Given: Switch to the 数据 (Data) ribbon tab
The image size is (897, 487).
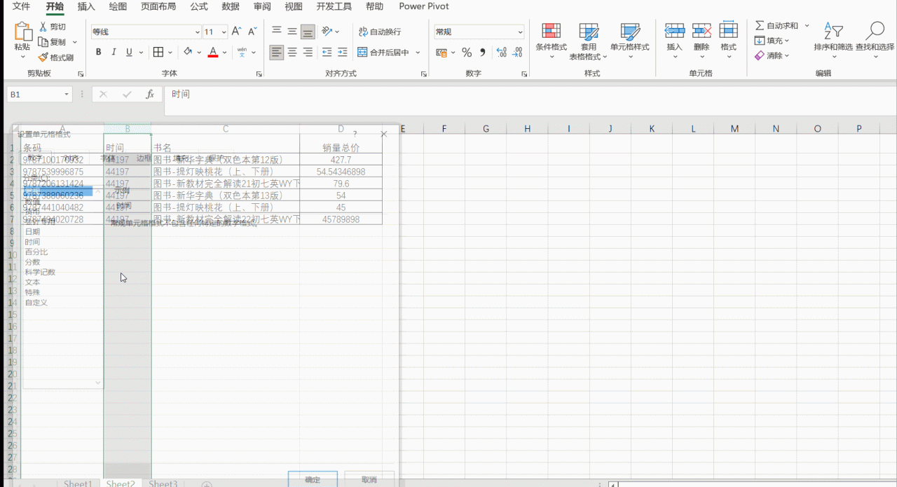Looking at the screenshot, I should pos(230,7).
